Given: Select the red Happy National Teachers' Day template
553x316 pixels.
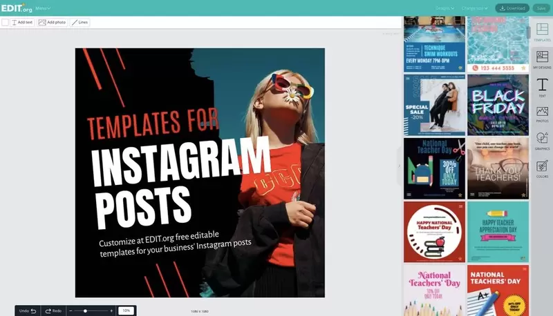Looking at the screenshot, I should click(434, 232).
